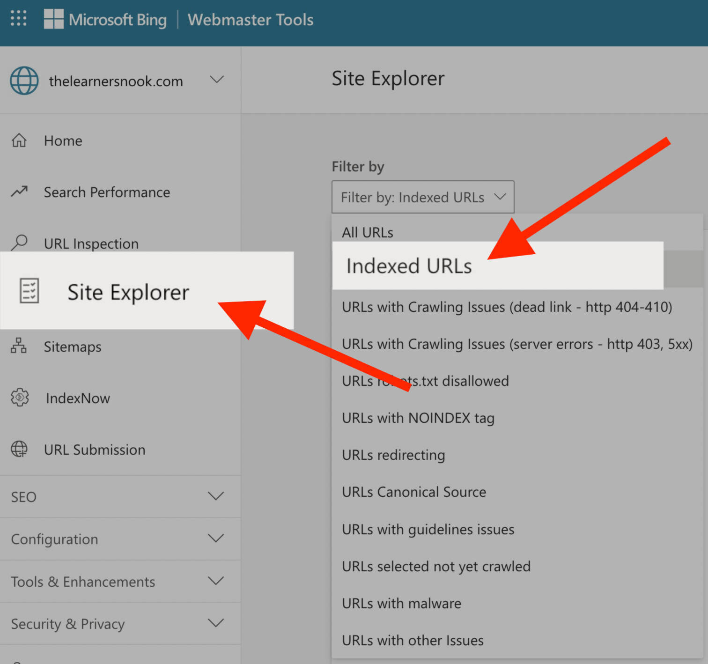
Task: Open Search Performance from the sidebar
Action: [107, 192]
